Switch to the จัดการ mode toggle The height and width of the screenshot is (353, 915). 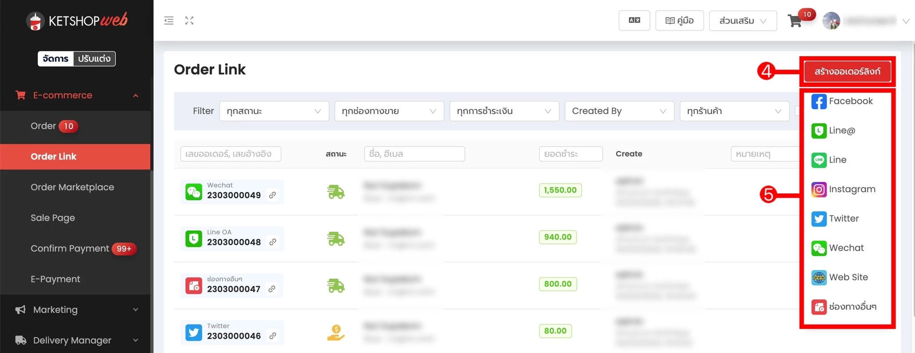[56, 59]
